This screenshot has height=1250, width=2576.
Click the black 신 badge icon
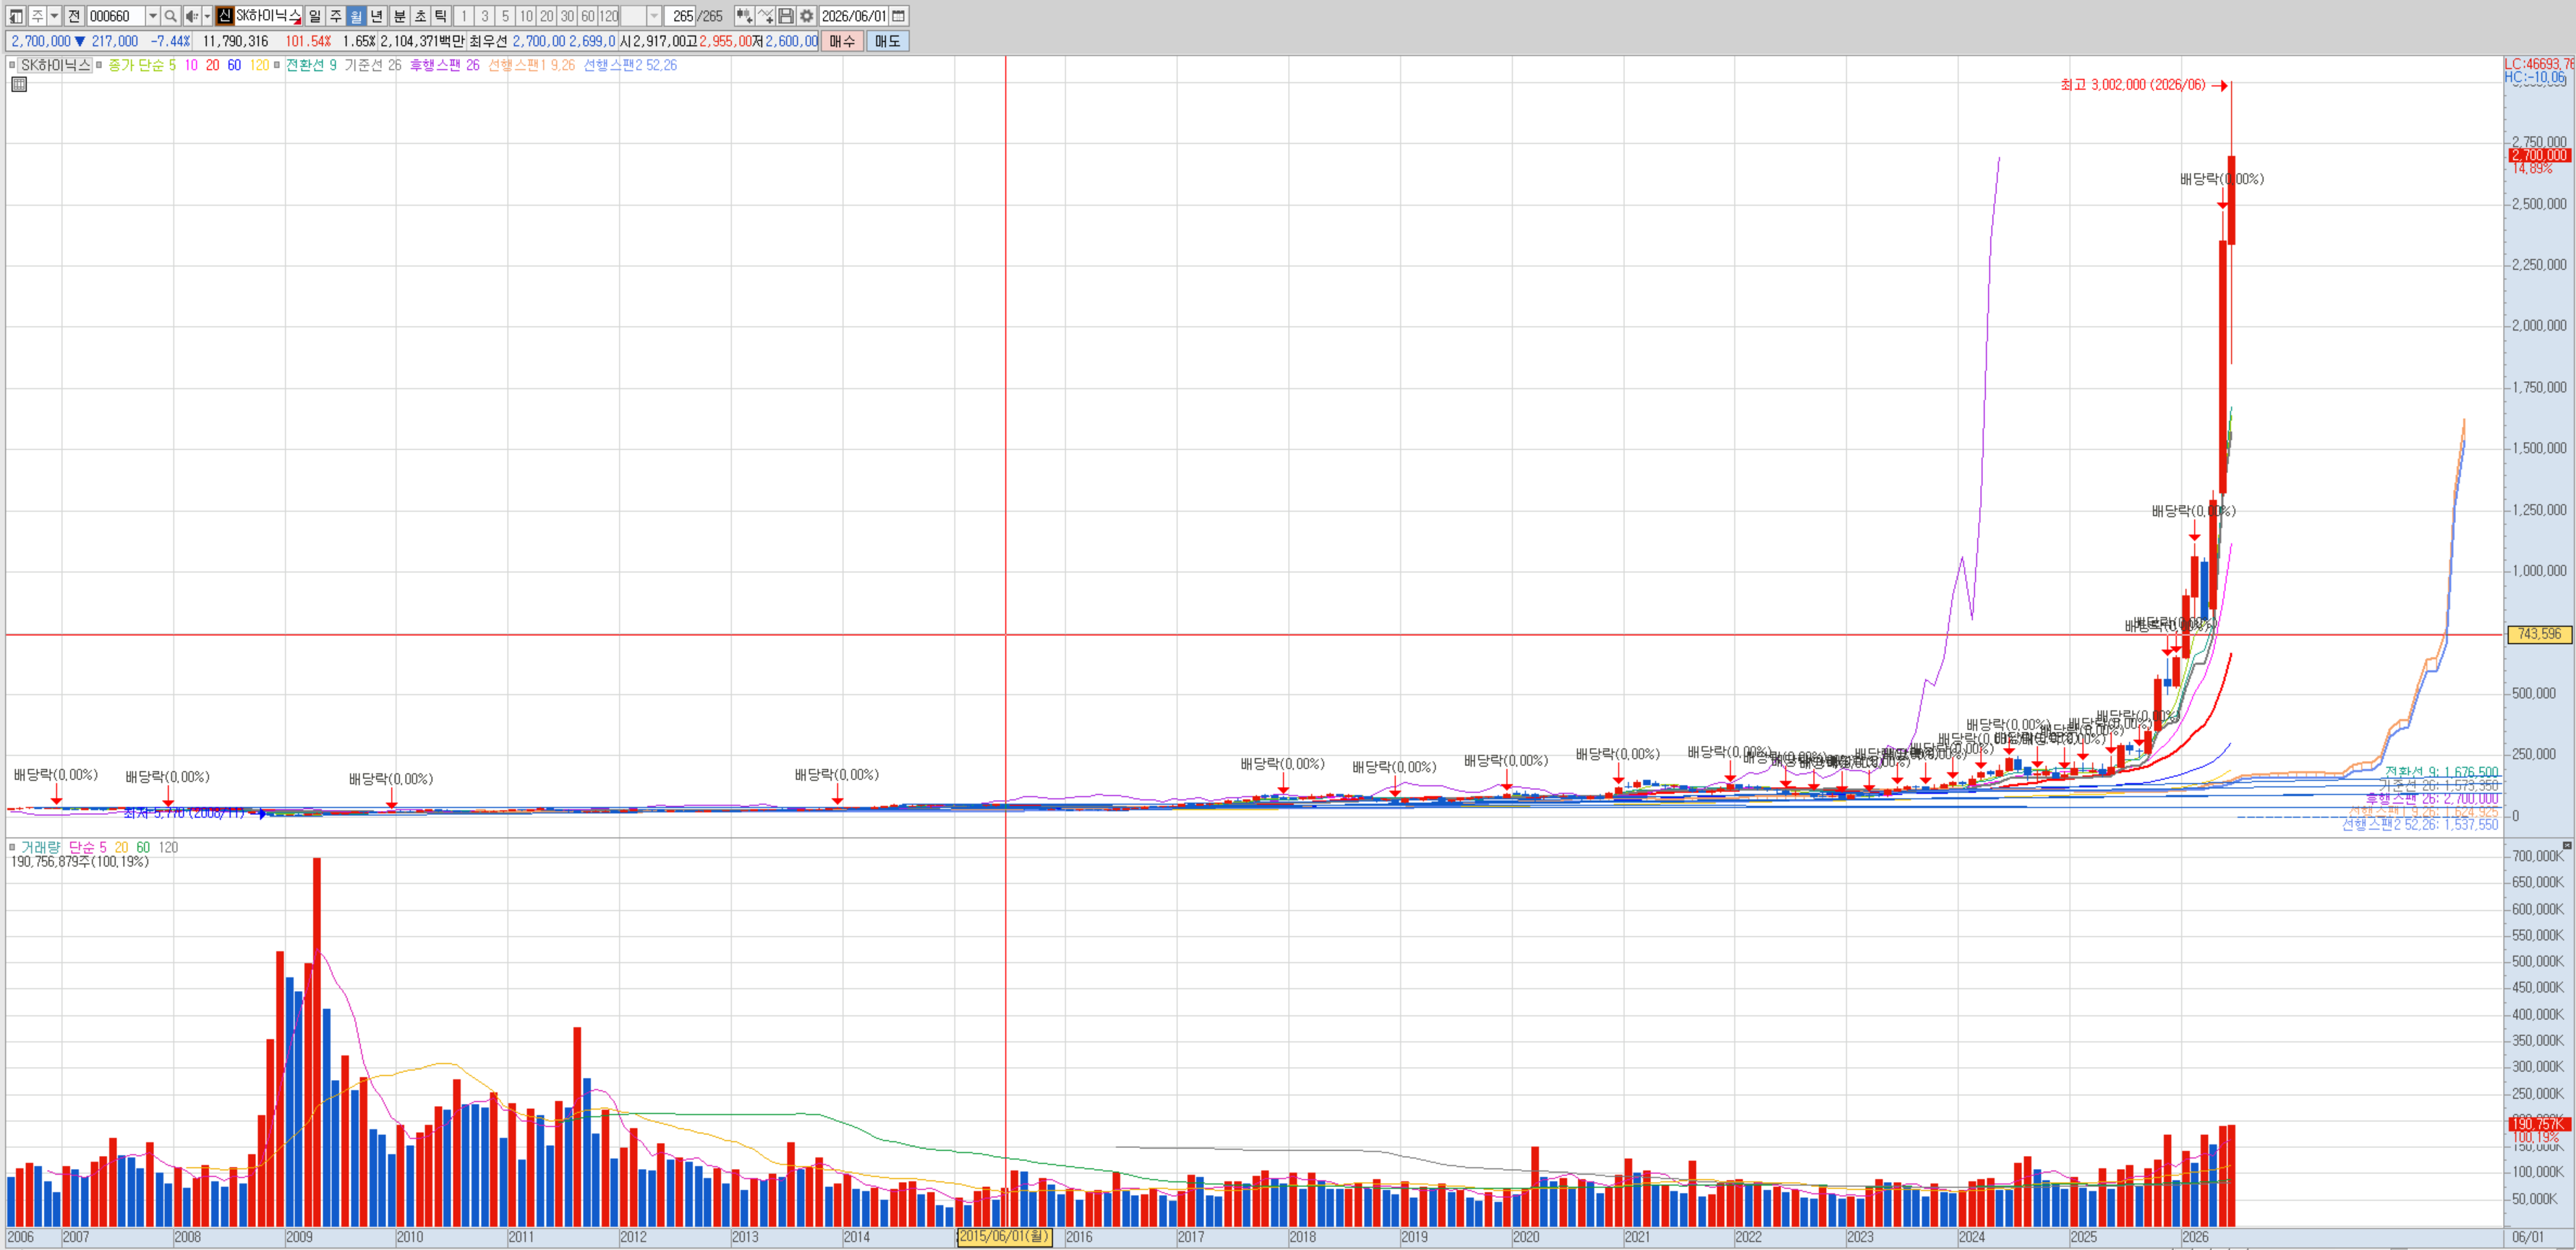click(x=225, y=16)
